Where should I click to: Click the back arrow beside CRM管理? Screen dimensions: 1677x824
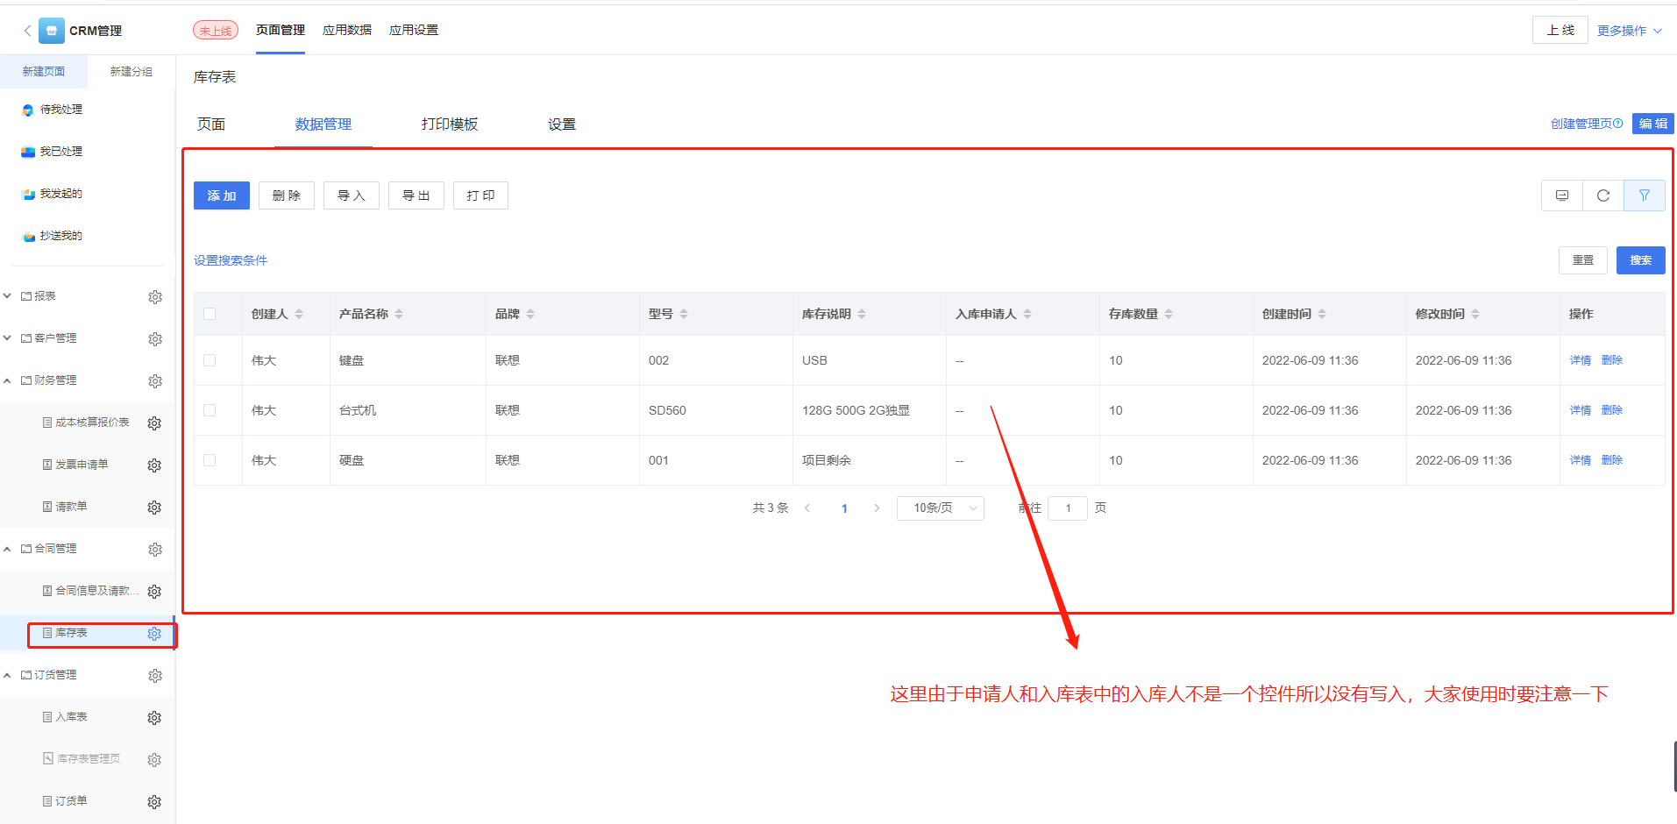27,31
